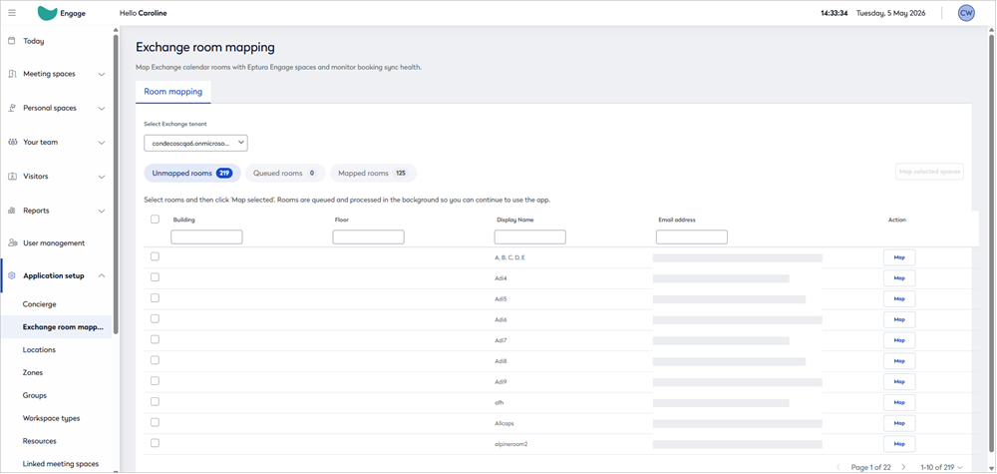Screen dimensions: 997x474
Task: Click Map button for alpineroom2
Action: pyautogui.click(x=899, y=443)
